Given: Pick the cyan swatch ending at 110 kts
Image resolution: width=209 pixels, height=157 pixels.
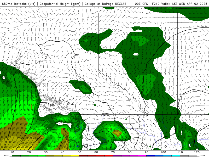Looking at the screenshot, I should click(x=176, y=156).
